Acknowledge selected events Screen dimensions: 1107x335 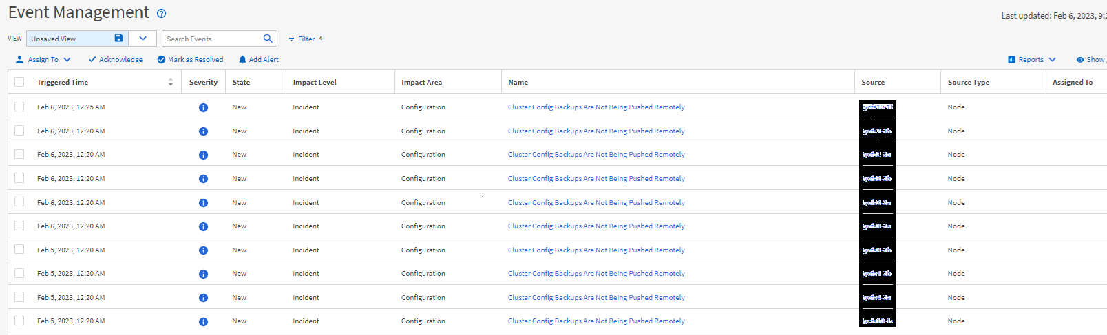[115, 60]
